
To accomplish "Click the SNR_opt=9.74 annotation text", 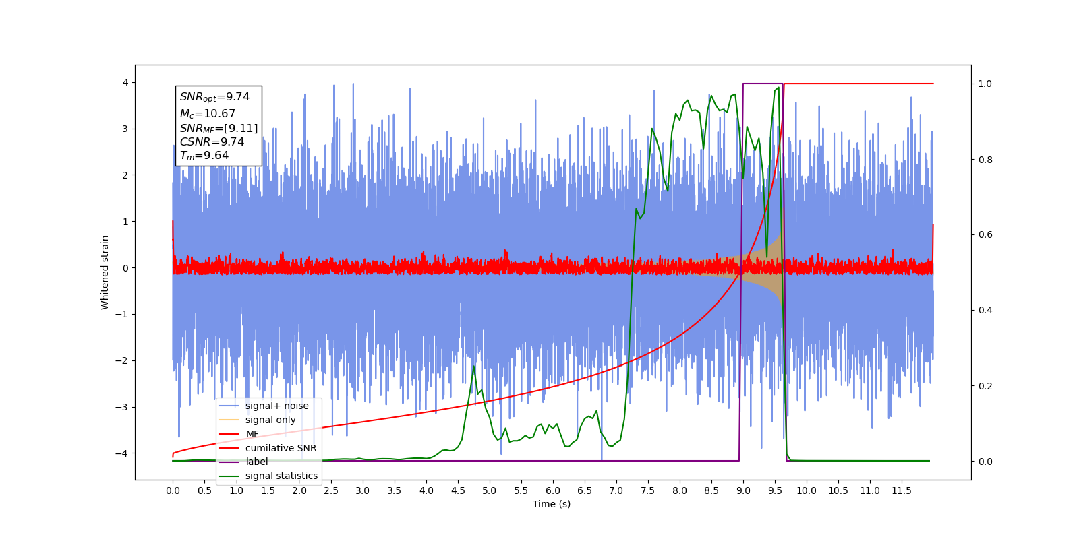I will [214, 97].
